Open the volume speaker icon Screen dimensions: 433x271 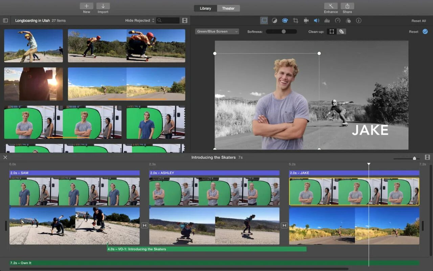click(x=316, y=21)
